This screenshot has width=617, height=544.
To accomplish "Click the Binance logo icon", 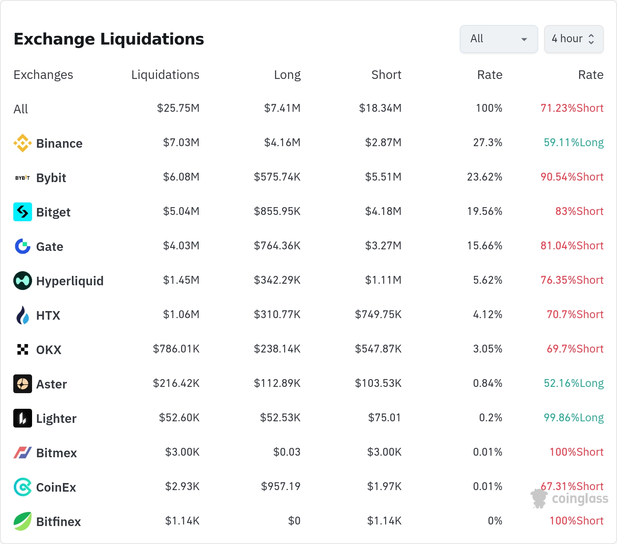I will (23, 143).
